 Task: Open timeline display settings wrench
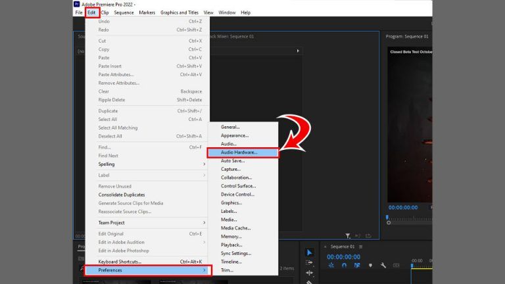383,266
